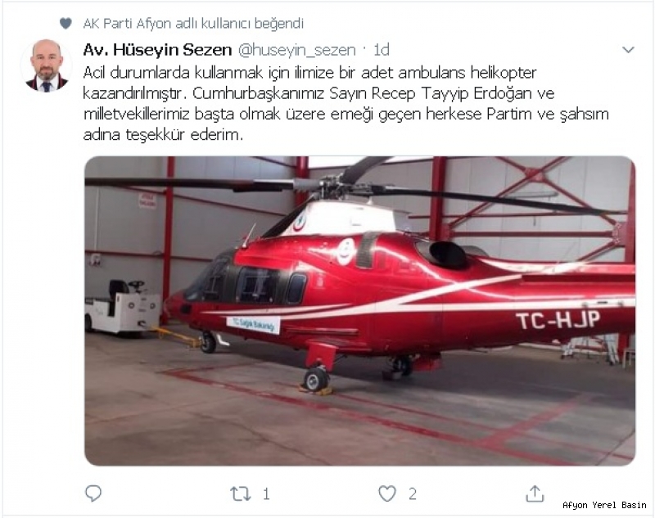Open the 'AK Parti Afyon adlı kullanıcı beğendi' notice
This screenshot has width=655, height=518.
[193, 24]
